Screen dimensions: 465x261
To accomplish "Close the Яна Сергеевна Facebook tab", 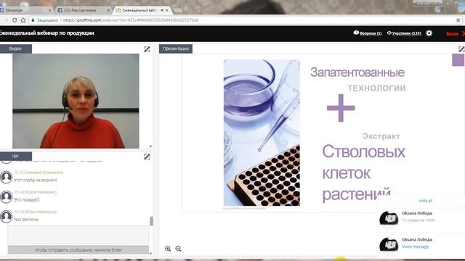I will pyautogui.click(x=108, y=10).
